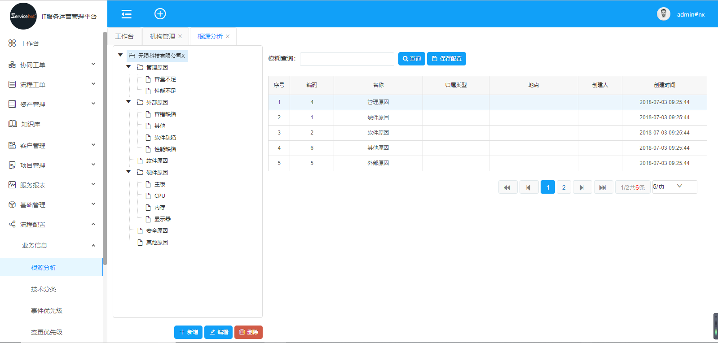Click the admin user avatar

[663, 14]
